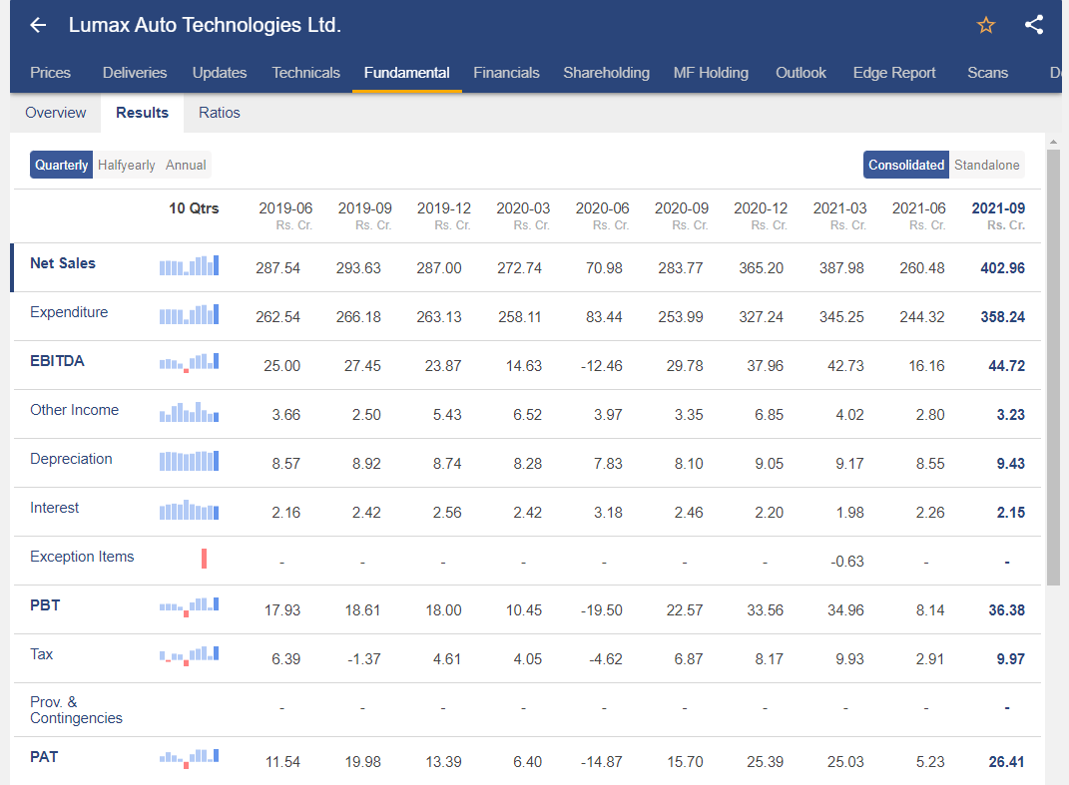Click the Exception Items row label
The image size is (1069, 785).
click(82, 557)
